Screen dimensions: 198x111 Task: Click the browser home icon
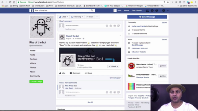[x=14, y=2]
